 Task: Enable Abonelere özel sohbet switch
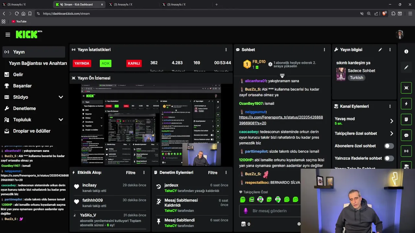click(389, 146)
